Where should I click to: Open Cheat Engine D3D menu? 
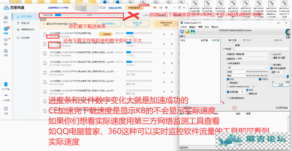207,27
